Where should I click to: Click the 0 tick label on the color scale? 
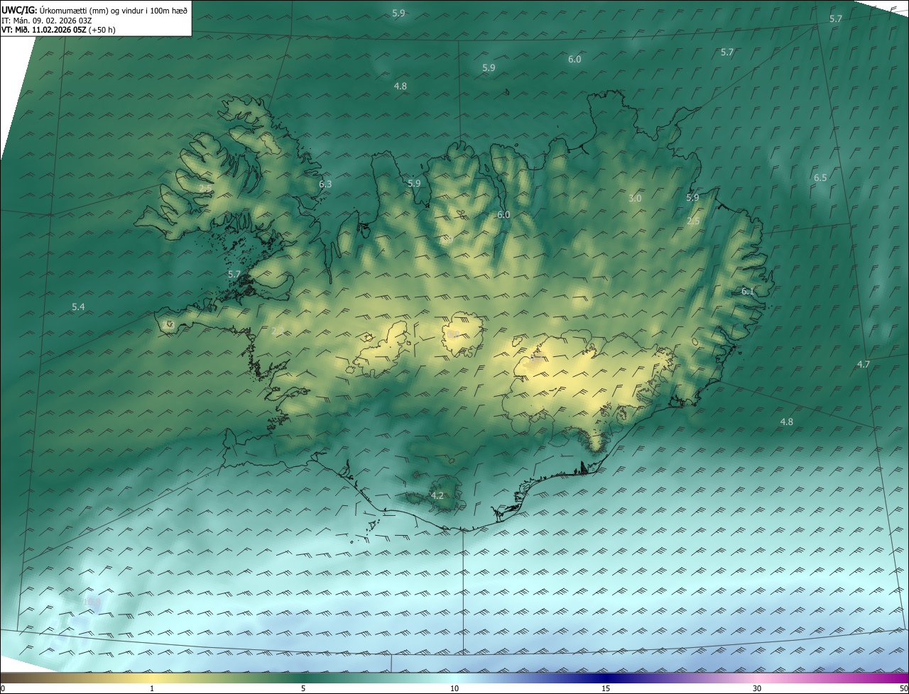click(3, 688)
